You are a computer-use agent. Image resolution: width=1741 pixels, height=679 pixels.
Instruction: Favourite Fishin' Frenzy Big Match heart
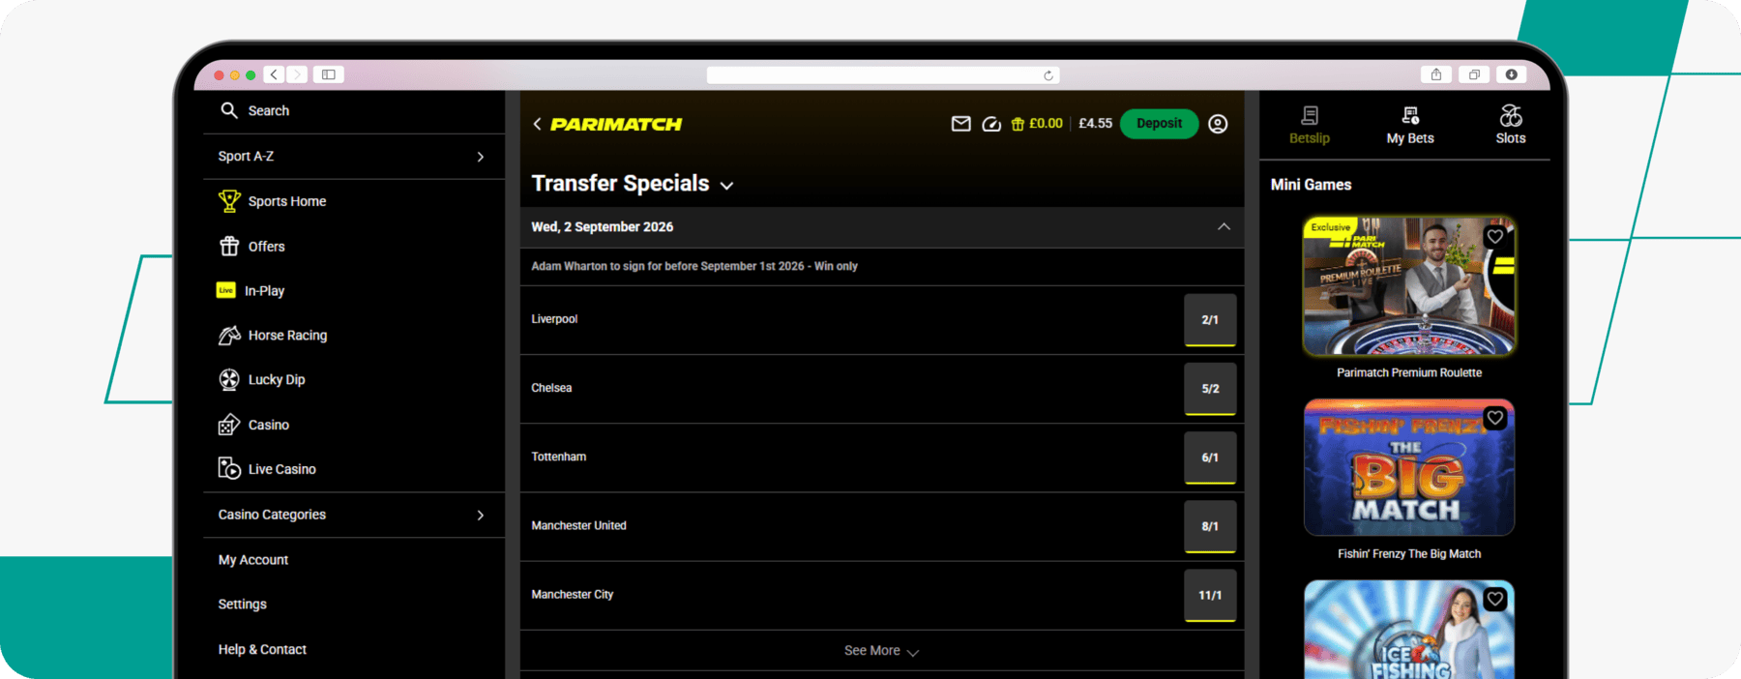pos(1495,418)
